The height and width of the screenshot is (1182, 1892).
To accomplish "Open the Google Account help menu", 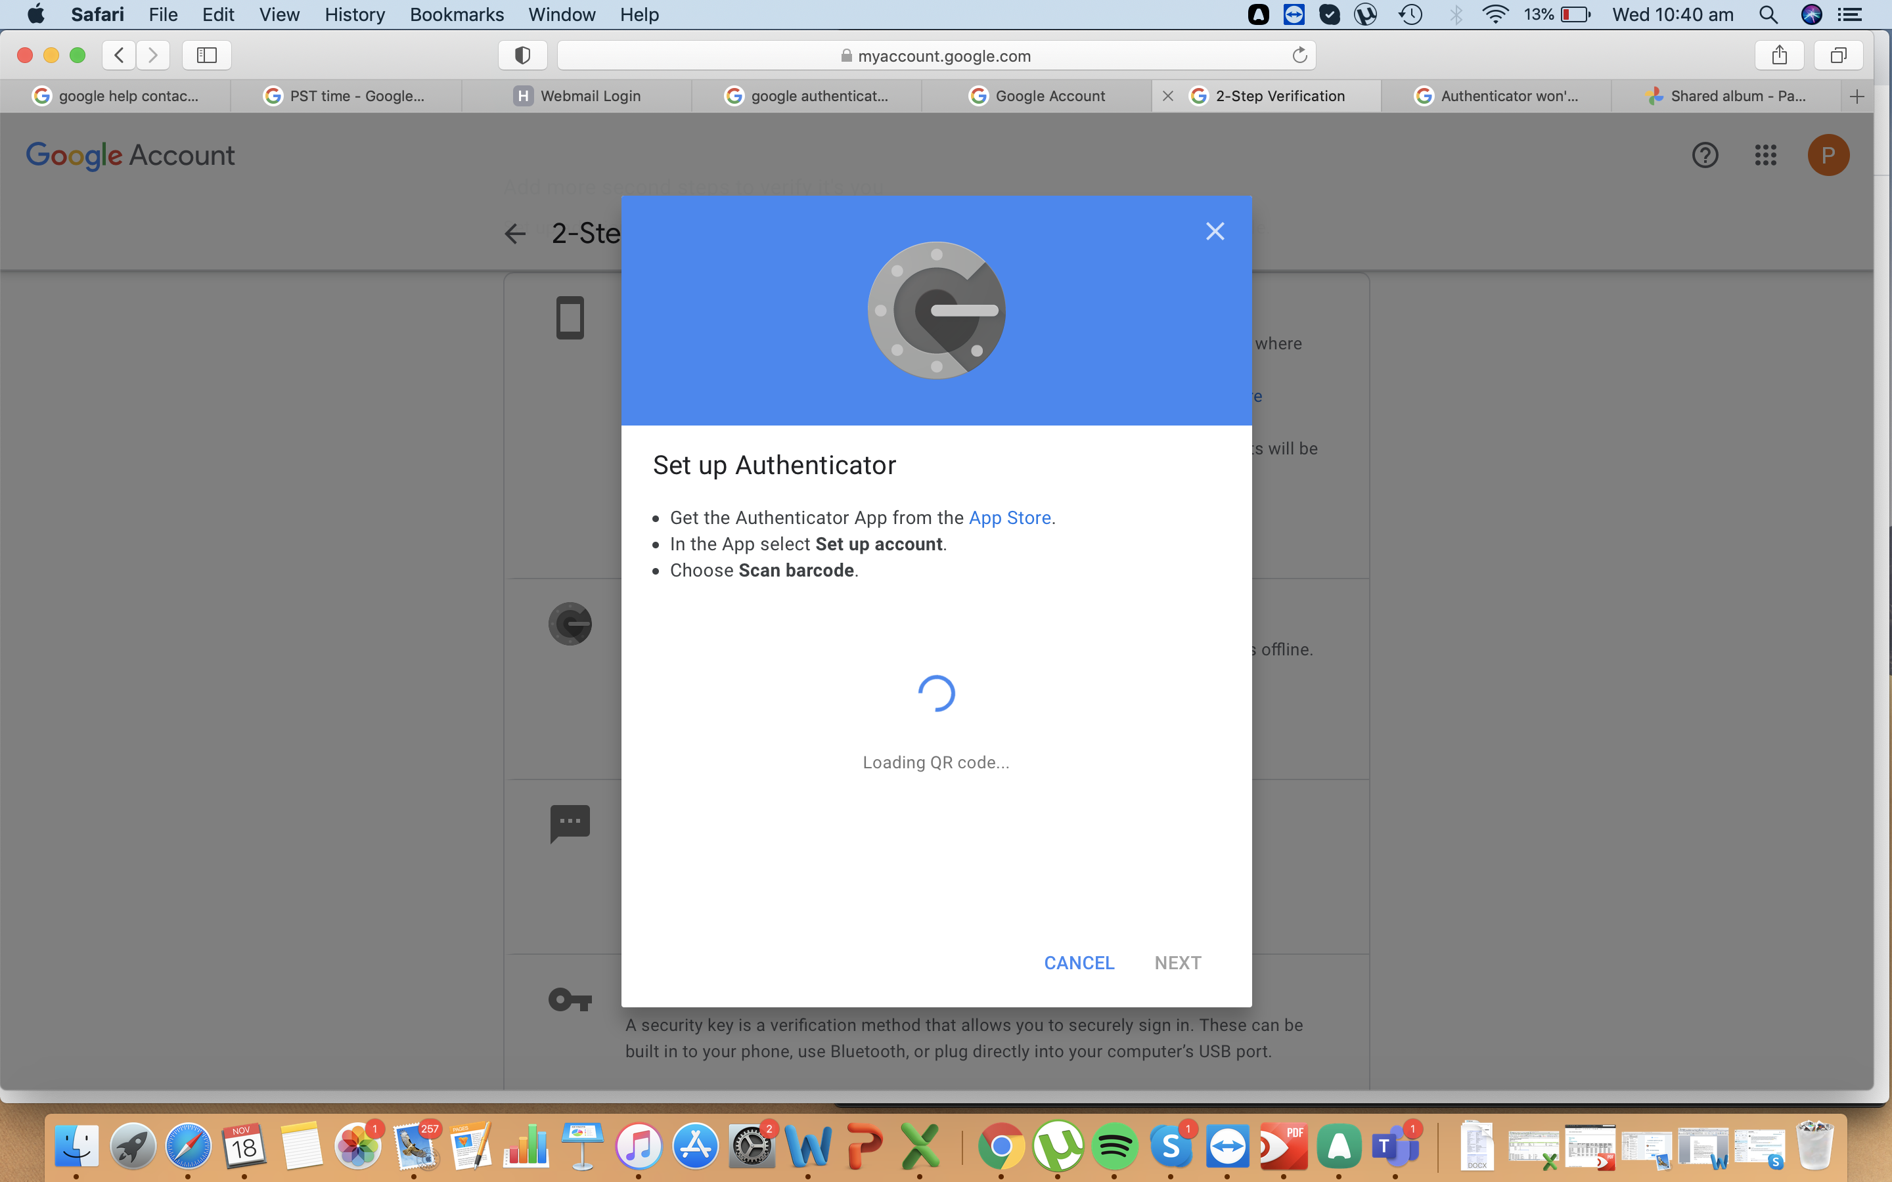I will [x=1705, y=155].
